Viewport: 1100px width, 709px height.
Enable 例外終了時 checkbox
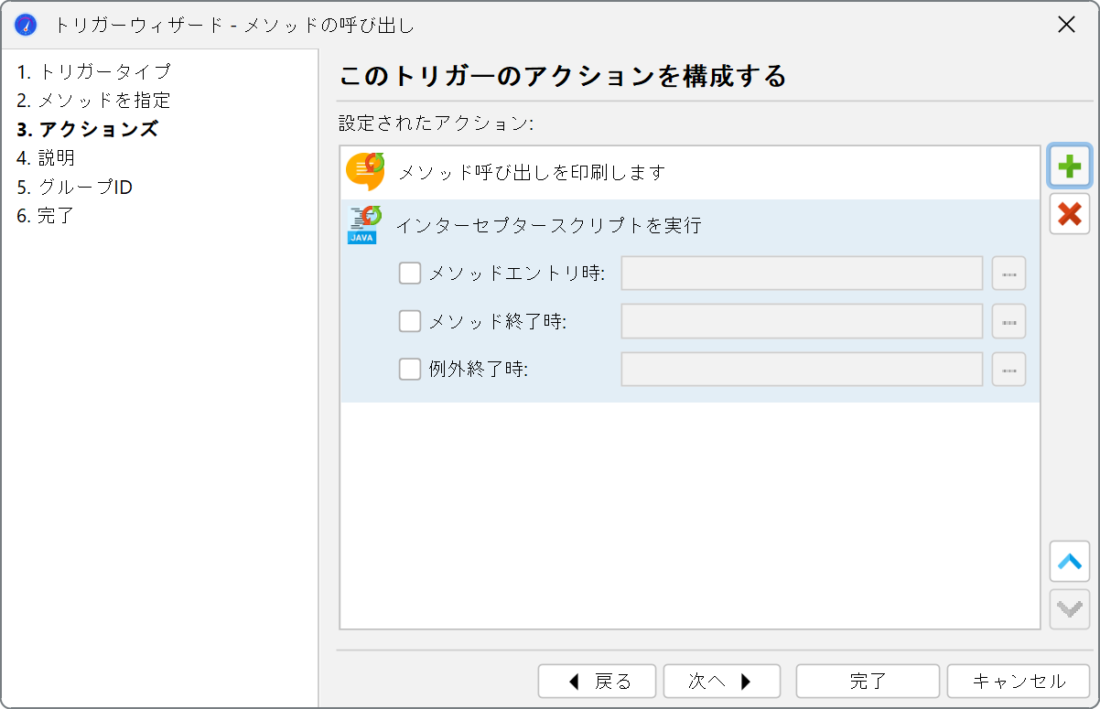pyautogui.click(x=410, y=370)
